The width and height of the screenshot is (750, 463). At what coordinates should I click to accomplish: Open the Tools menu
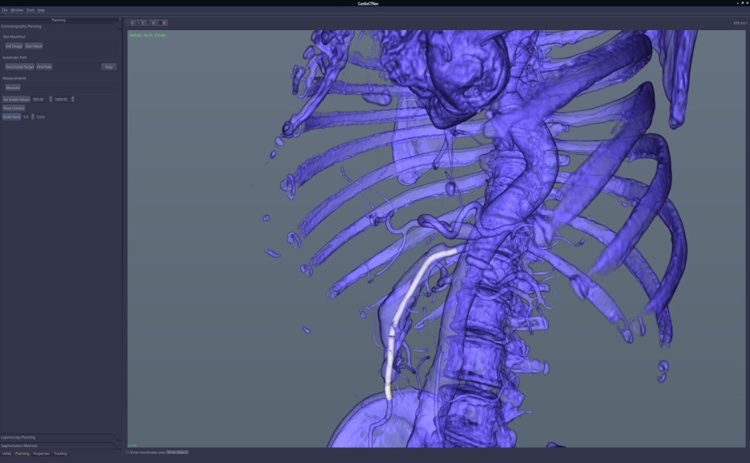(30, 10)
